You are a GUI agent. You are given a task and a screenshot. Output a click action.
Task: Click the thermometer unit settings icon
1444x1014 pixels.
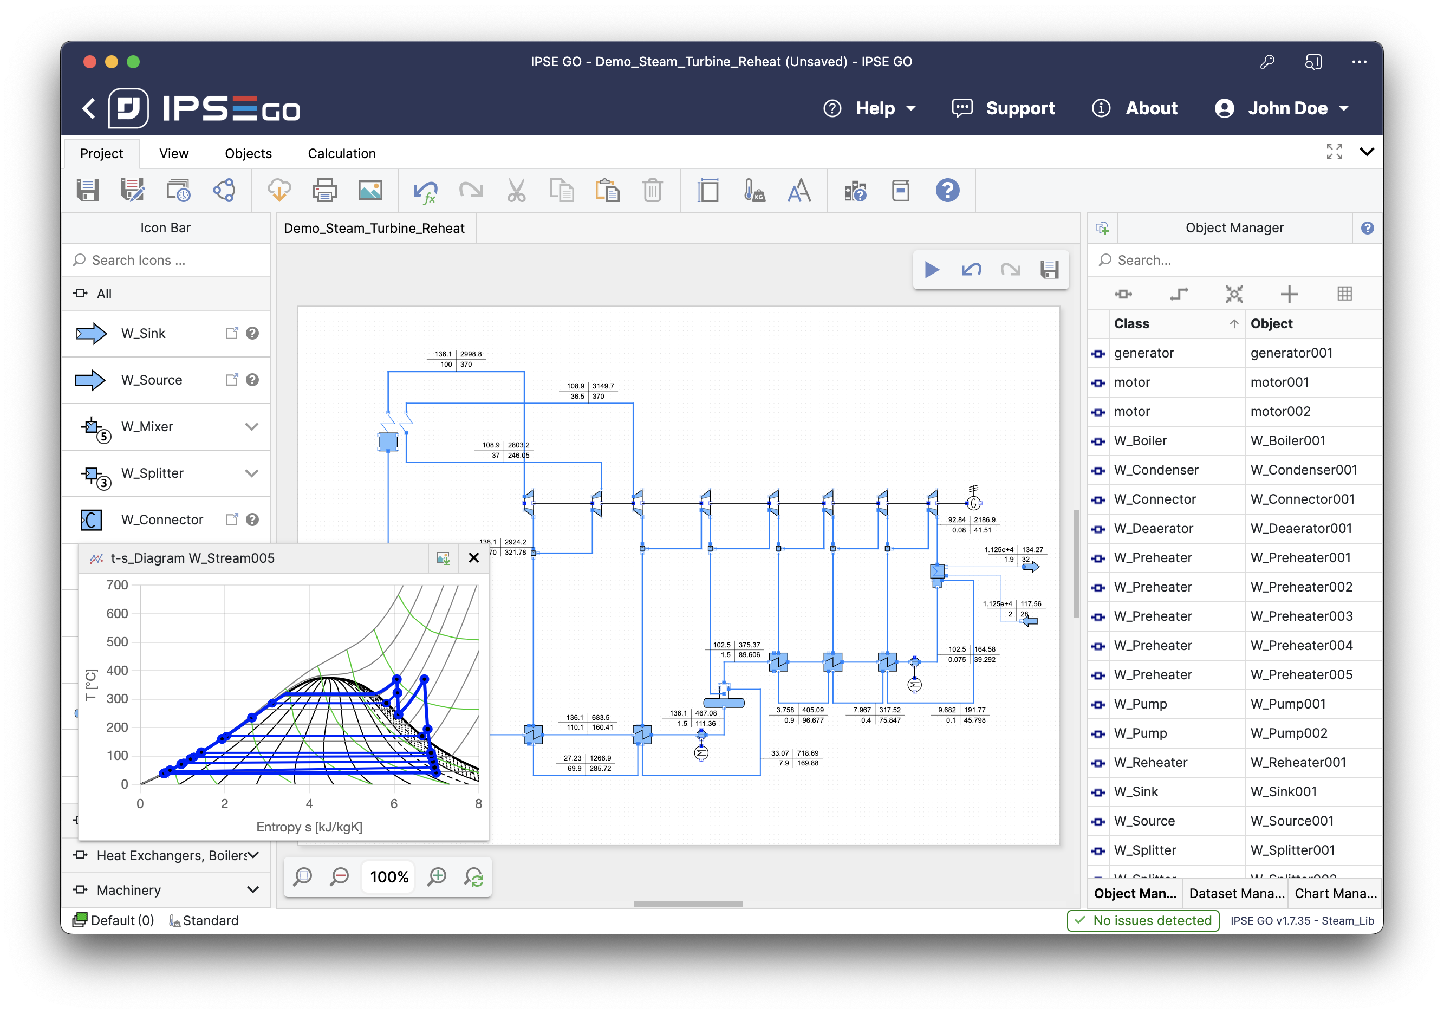pyautogui.click(x=754, y=190)
